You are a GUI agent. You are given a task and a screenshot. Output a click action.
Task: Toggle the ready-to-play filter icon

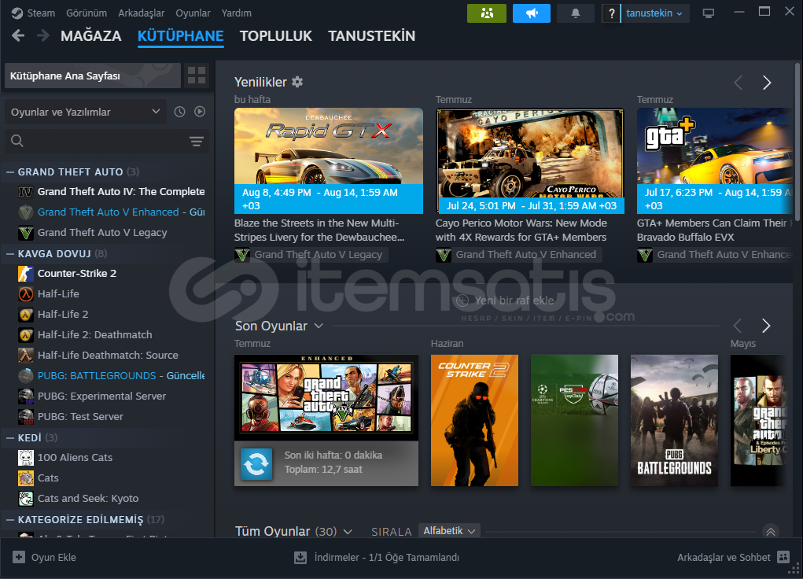(x=200, y=112)
